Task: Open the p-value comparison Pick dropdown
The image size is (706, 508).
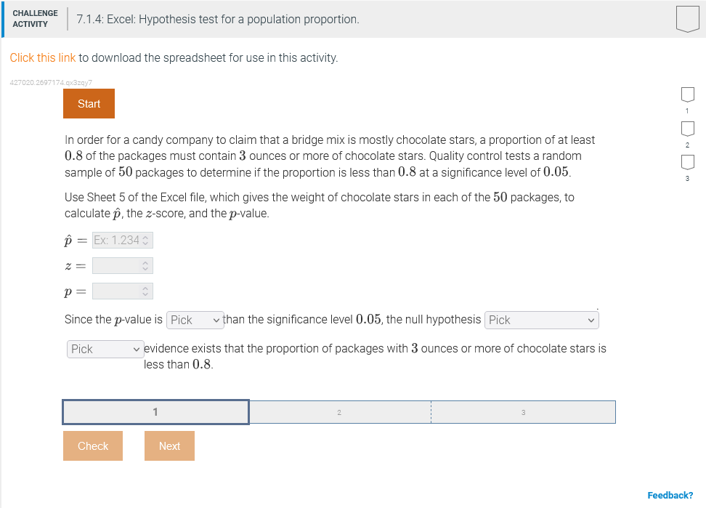Action: pyautogui.click(x=195, y=320)
